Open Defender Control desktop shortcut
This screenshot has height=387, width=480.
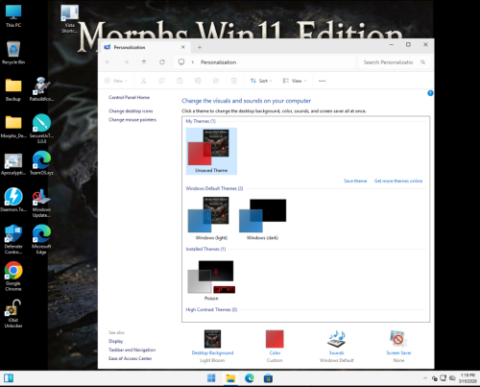13,239
